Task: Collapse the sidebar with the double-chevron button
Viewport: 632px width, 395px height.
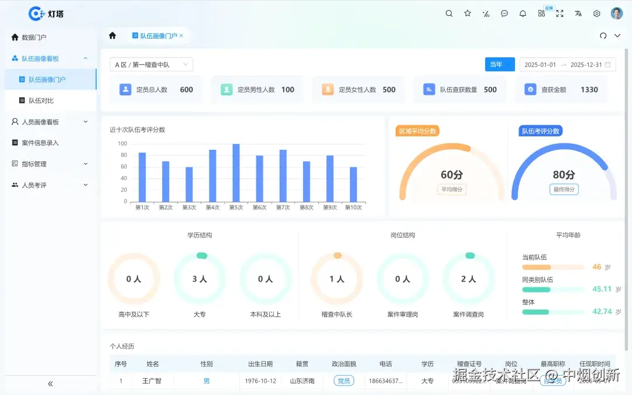Action: pyautogui.click(x=50, y=383)
